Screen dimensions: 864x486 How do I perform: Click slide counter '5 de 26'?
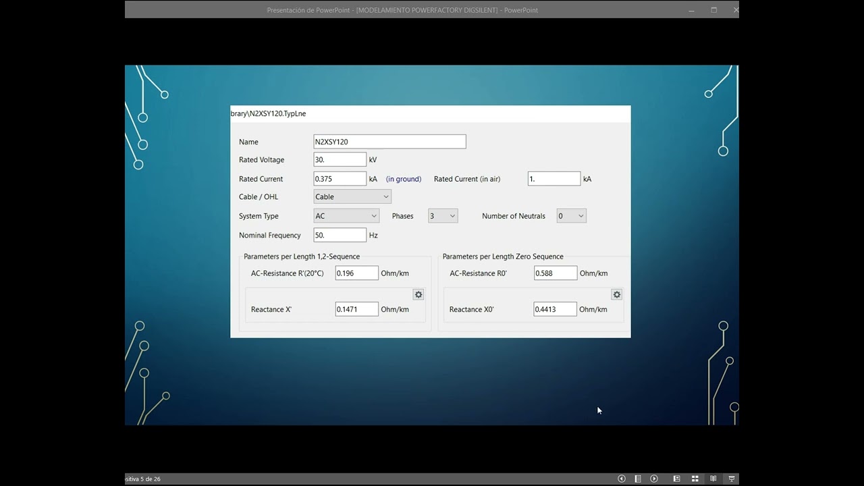click(x=150, y=479)
